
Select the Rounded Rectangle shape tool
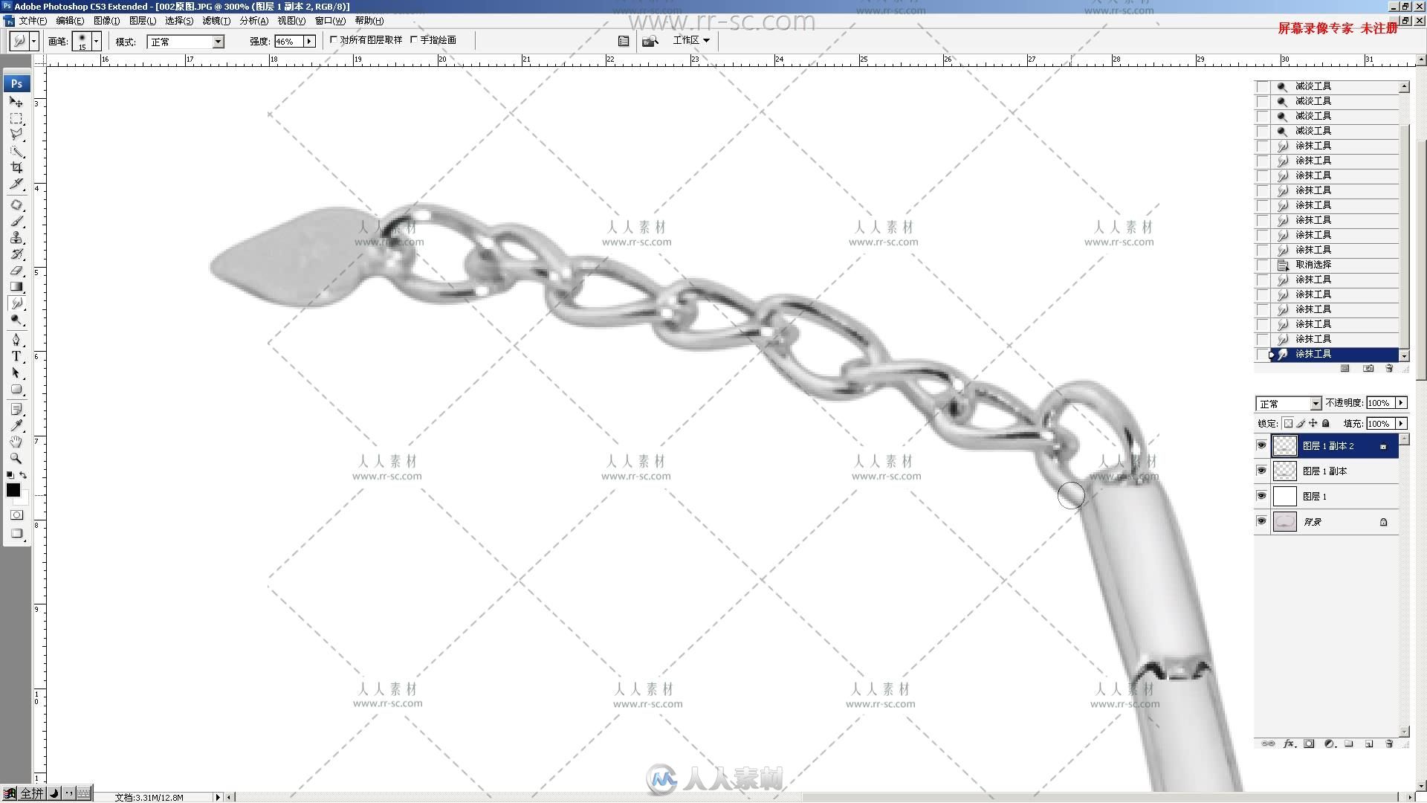[x=16, y=390]
